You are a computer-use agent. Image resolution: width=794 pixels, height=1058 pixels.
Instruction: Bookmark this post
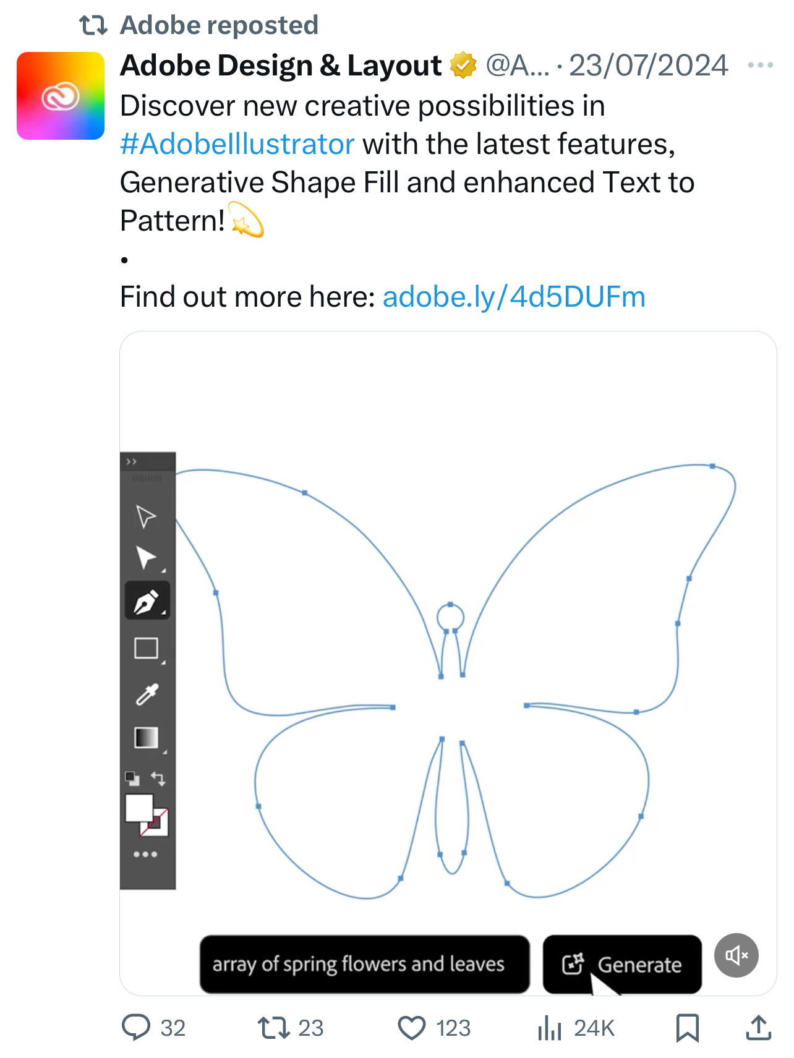pyautogui.click(x=687, y=1028)
